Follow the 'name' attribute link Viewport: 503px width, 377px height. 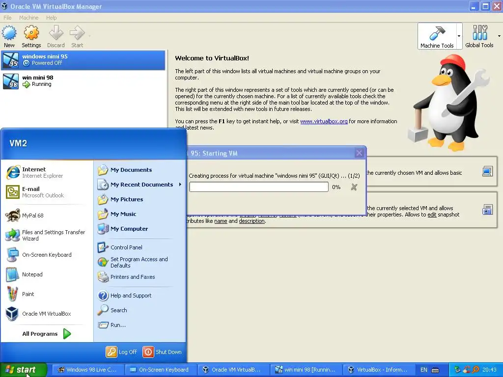pos(221,221)
